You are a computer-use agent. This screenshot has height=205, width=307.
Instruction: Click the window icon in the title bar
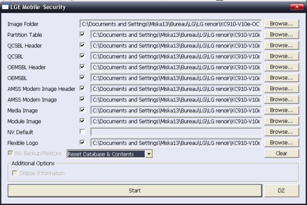5,7
